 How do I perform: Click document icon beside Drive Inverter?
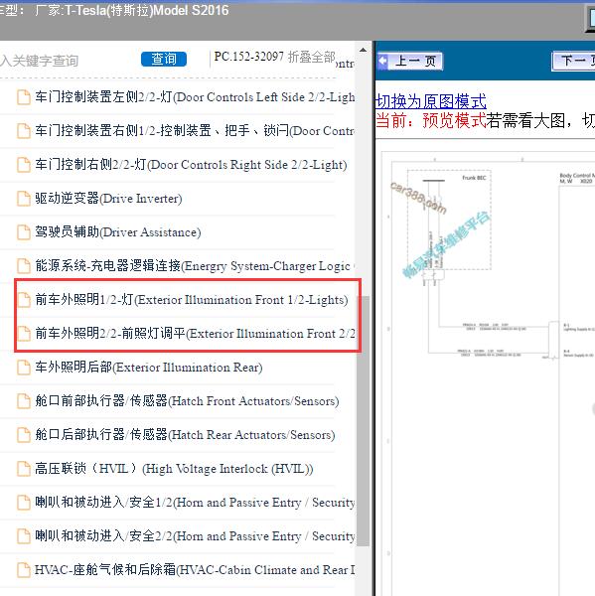click(x=24, y=199)
